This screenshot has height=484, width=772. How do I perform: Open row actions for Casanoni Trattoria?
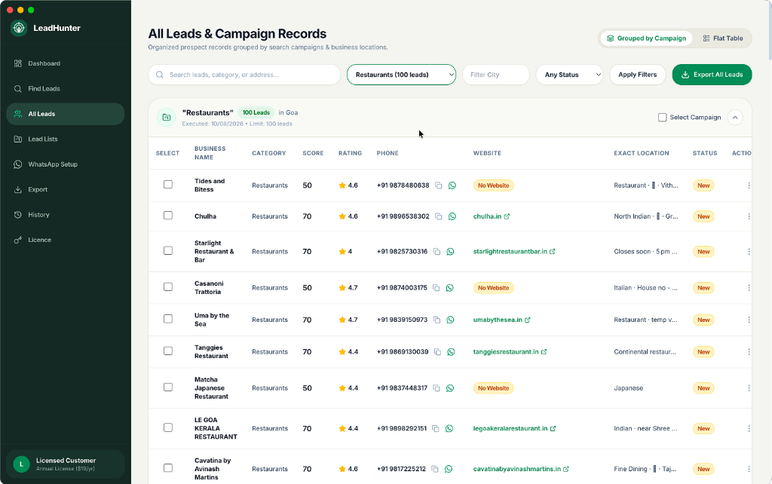tap(749, 288)
